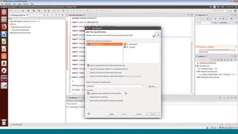Open Firefox from the Ubuntu launcher
Viewport: 238px width, 134px height.
[4, 27]
